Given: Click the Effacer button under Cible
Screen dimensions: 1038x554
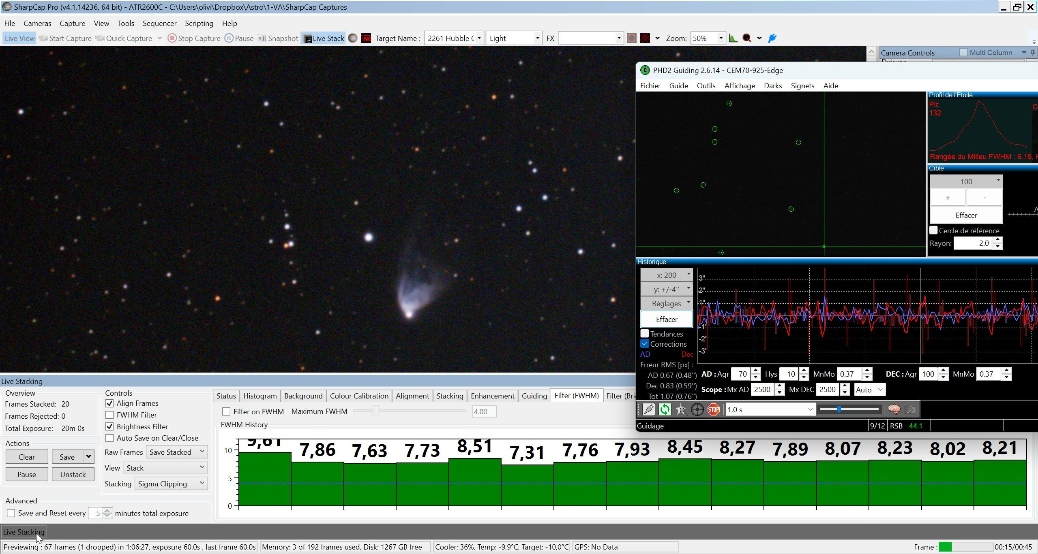Looking at the screenshot, I should pyautogui.click(x=966, y=215).
